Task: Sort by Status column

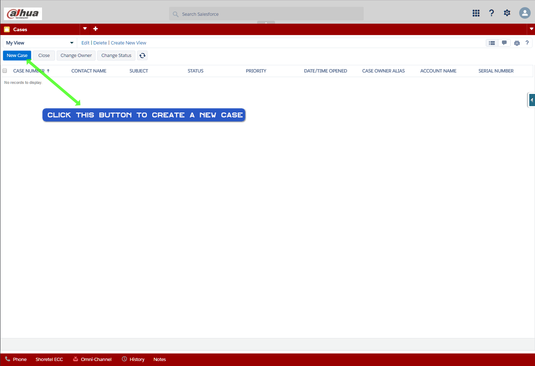Action: [x=195, y=71]
